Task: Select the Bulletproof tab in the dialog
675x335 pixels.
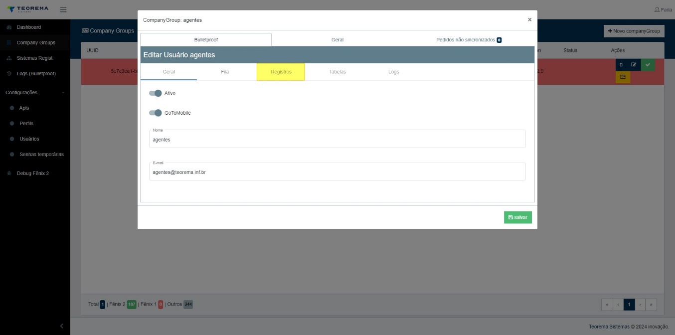Action: 206,39
